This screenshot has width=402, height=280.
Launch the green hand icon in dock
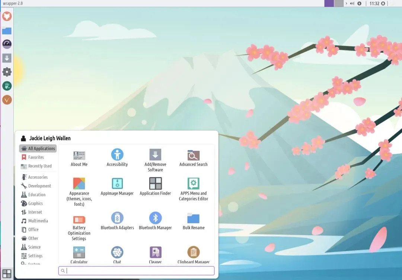(x=7, y=86)
